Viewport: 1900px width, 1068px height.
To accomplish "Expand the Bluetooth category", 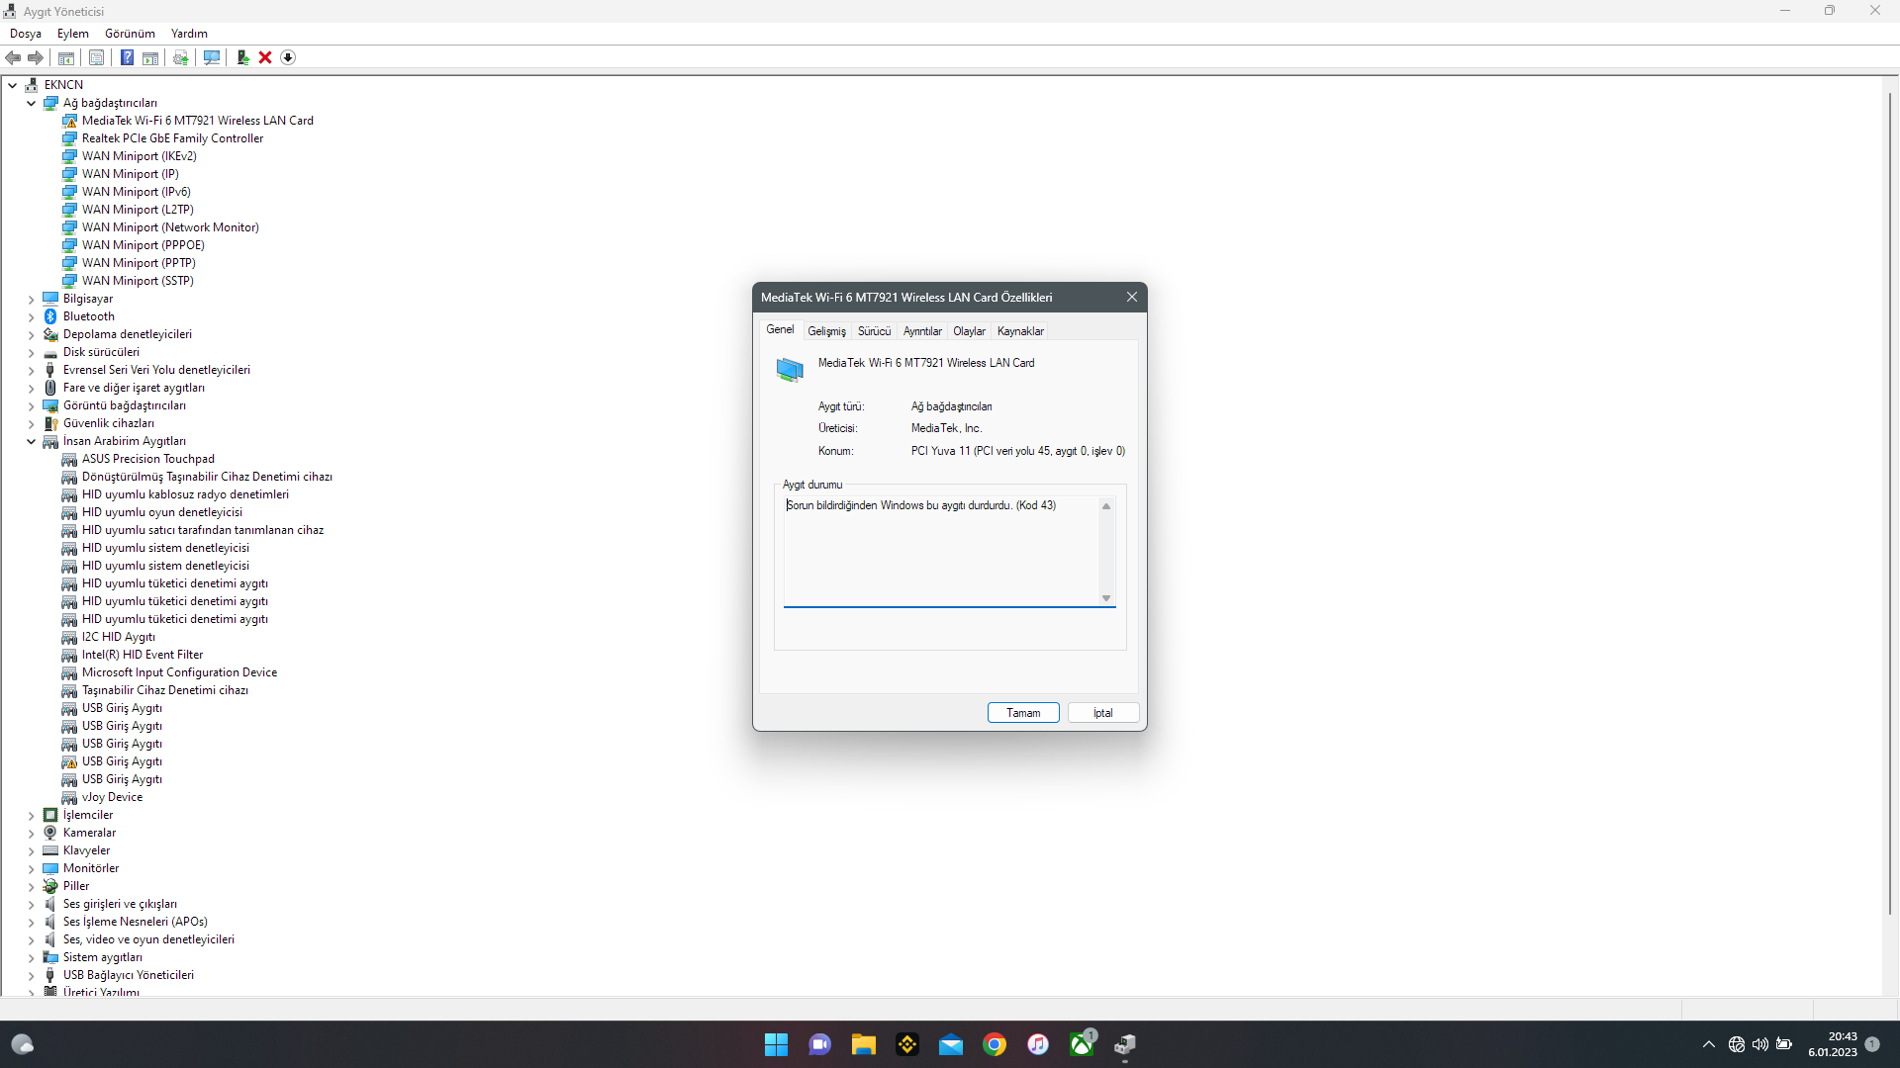I will [31, 316].
